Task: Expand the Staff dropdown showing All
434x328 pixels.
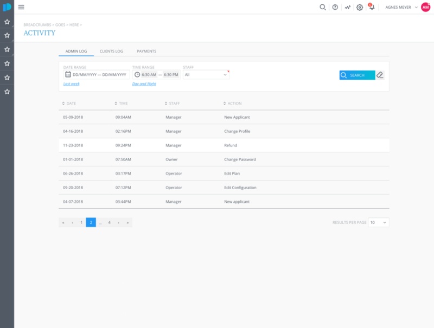Action: (x=206, y=74)
